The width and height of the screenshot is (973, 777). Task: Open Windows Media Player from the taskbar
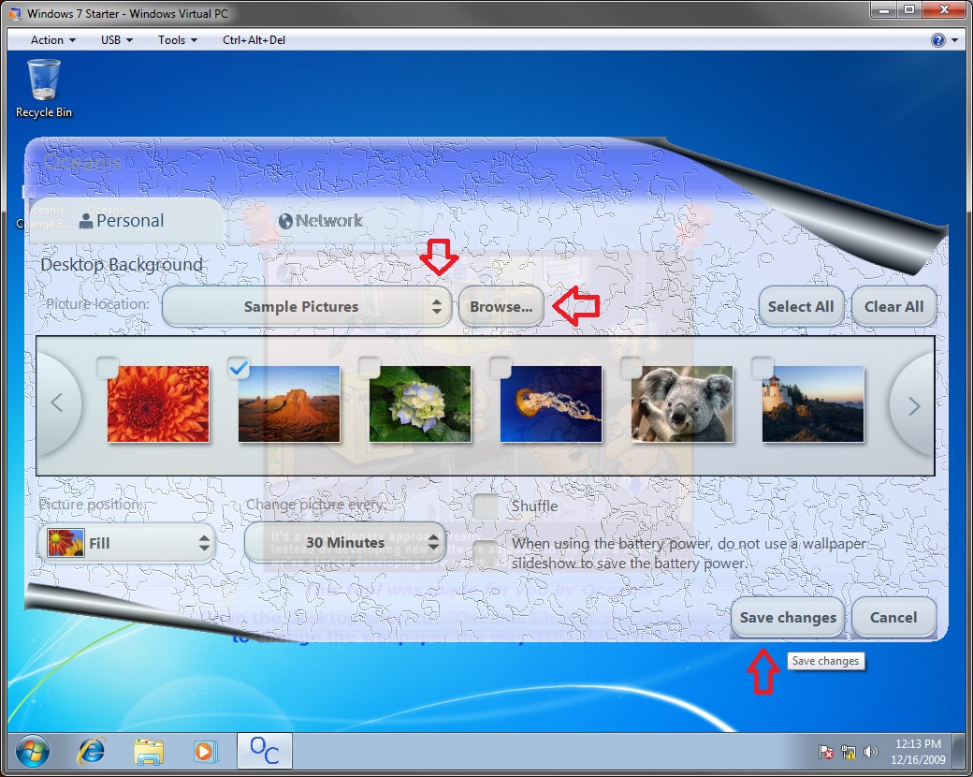coord(205,750)
